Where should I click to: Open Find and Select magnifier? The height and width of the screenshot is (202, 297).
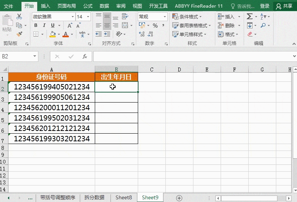263,25
